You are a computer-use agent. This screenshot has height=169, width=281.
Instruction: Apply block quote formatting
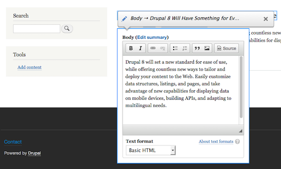197,48
